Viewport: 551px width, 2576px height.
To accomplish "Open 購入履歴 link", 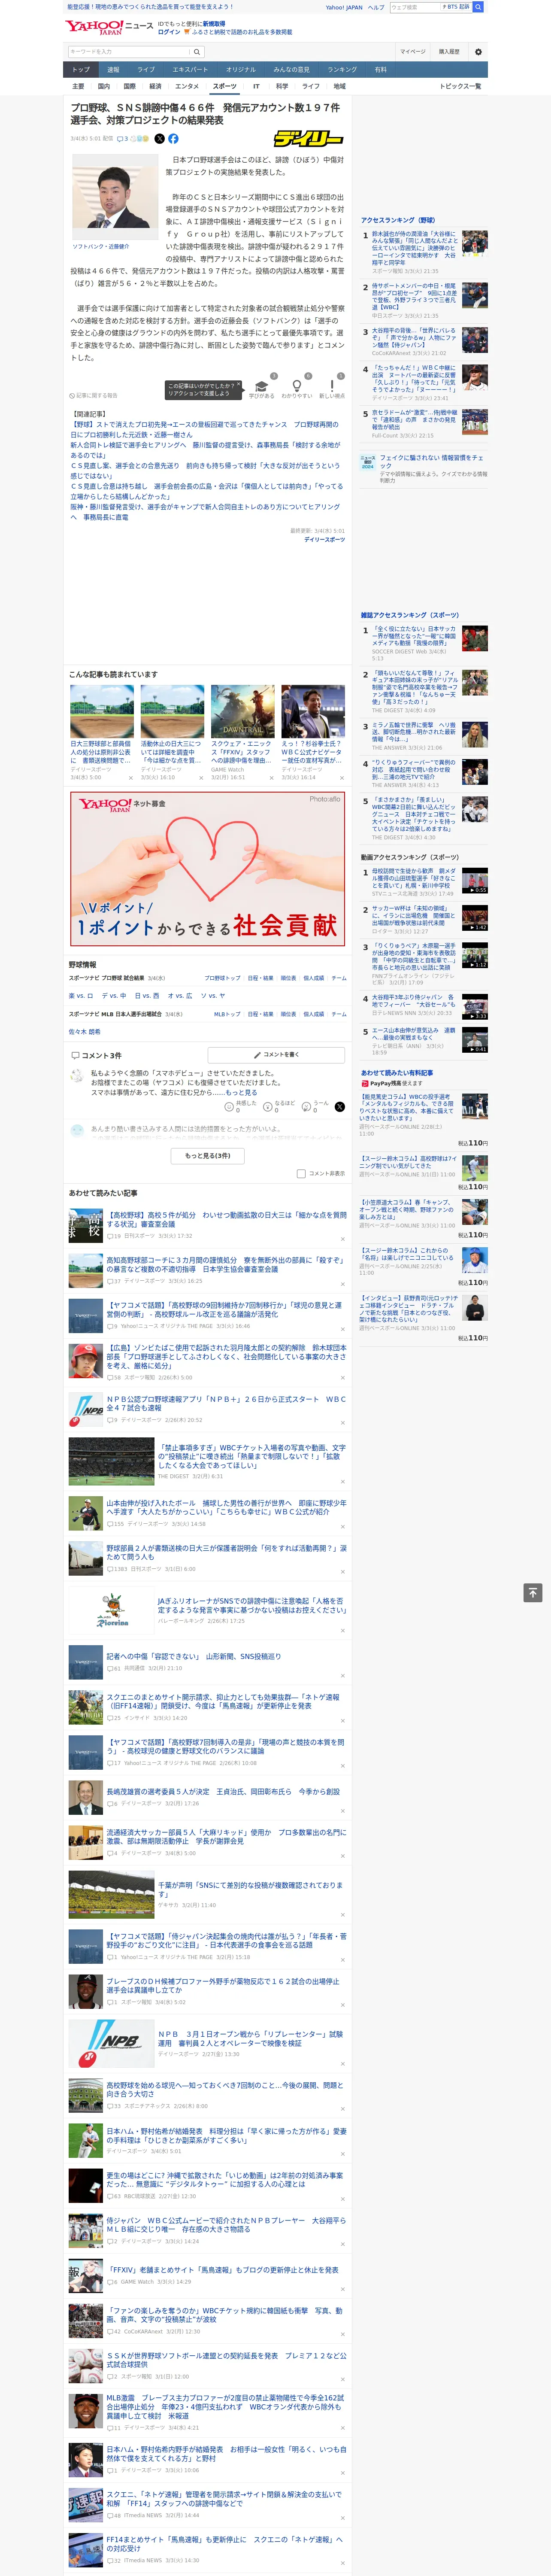I will point(449,52).
